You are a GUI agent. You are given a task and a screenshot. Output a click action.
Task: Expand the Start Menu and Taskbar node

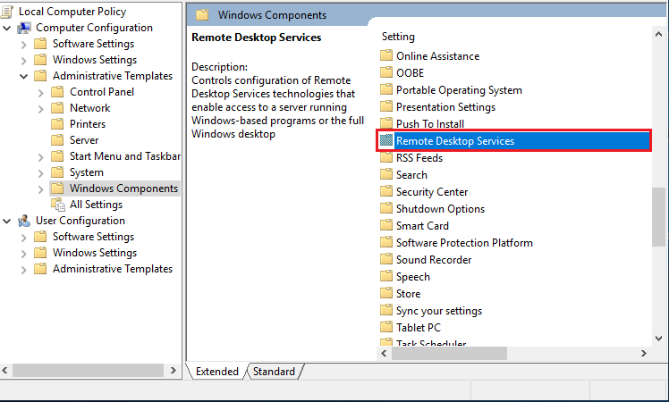40,157
